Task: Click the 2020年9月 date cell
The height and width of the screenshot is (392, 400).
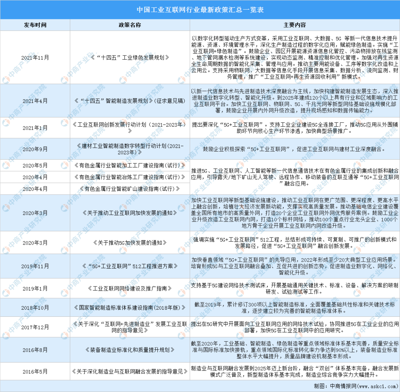Action: (x=35, y=149)
